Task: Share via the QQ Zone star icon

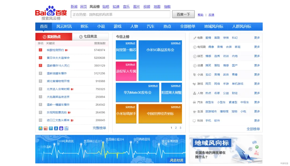Action: coord(41,128)
